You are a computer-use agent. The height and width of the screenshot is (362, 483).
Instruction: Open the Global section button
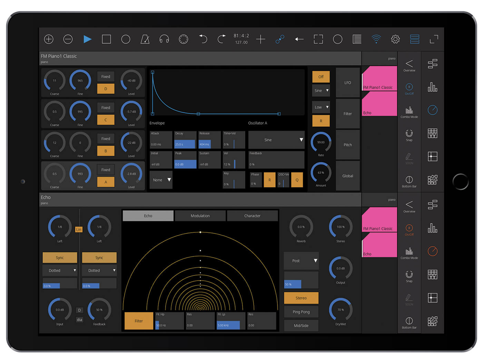pos(347,176)
